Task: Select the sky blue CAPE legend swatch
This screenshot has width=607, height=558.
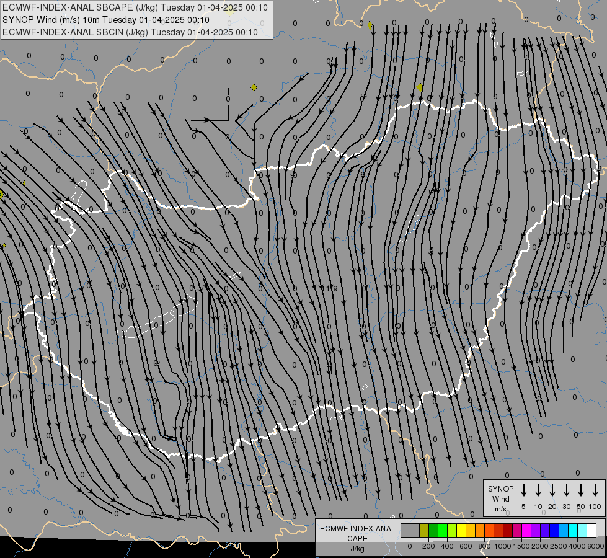Action: click(x=564, y=530)
